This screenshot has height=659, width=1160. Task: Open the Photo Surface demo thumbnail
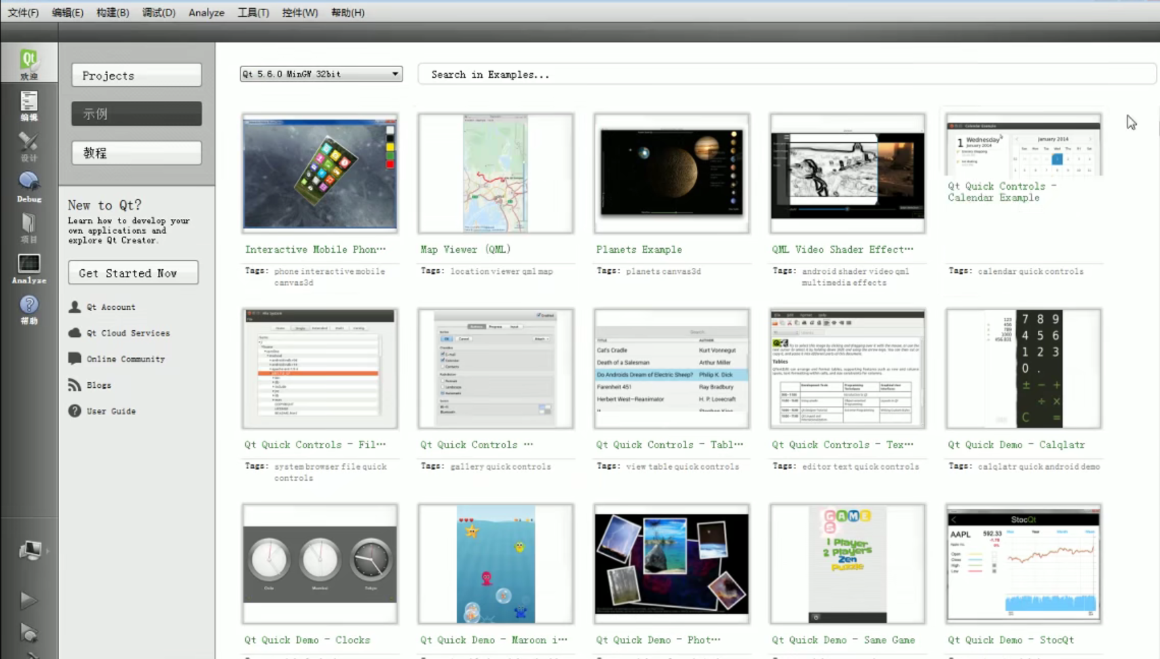click(x=671, y=564)
